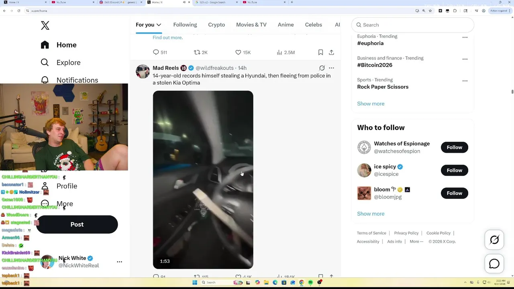Screen dimensions: 514x289
Task: Open File Explorer from the taskbar
Action: tap(266, 283)
